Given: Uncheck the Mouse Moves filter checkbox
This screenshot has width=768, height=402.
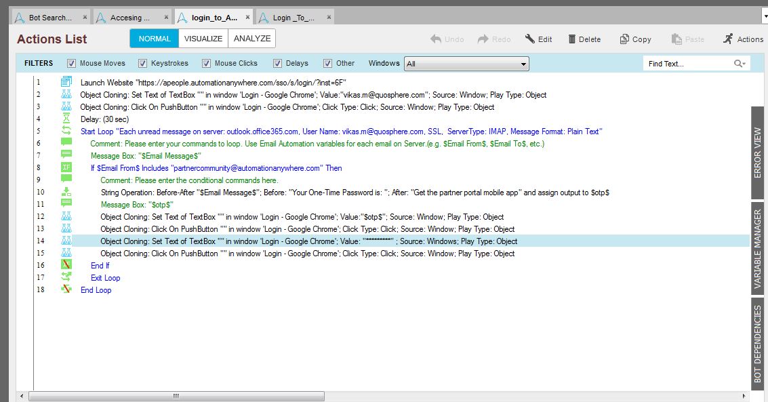Looking at the screenshot, I should [x=71, y=64].
